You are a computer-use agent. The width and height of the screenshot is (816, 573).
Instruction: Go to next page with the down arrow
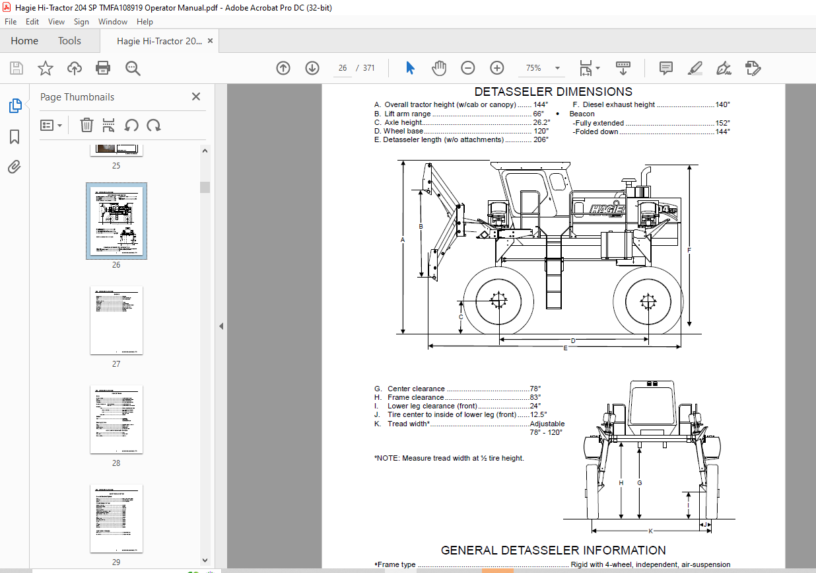coord(312,68)
